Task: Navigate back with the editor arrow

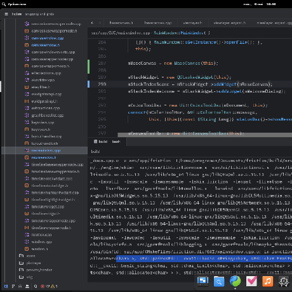Action: click(92, 23)
